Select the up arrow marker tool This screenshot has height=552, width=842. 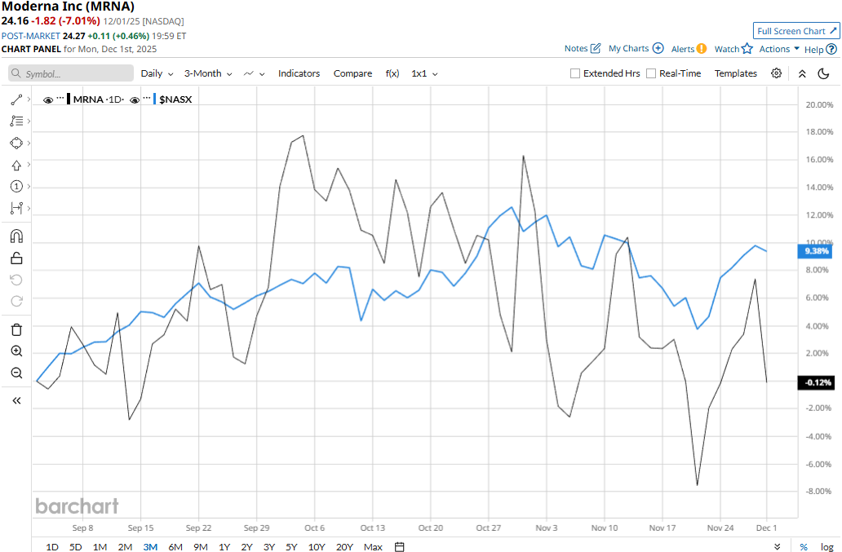16,166
